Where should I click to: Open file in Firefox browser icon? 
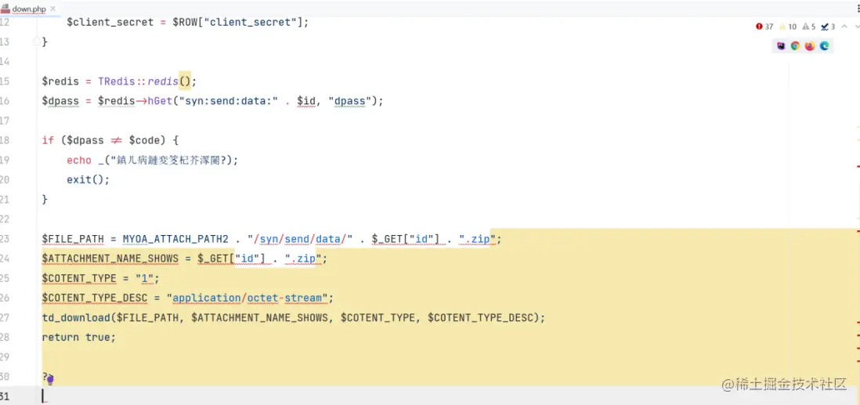coord(810,46)
